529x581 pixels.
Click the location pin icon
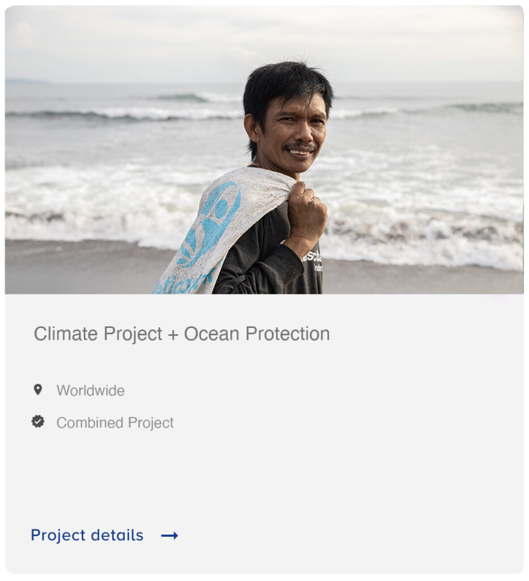(x=38, y=390)
